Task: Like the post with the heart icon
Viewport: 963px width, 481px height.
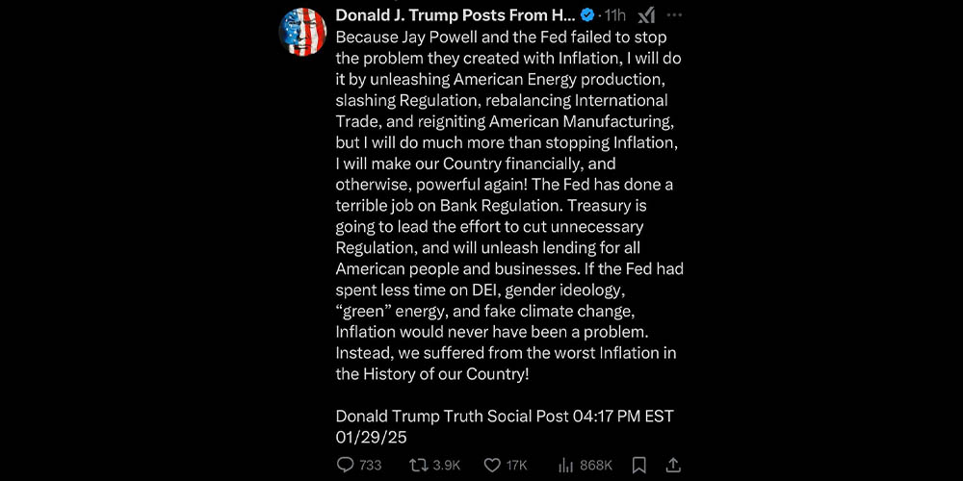Action: tap(492, 465)
